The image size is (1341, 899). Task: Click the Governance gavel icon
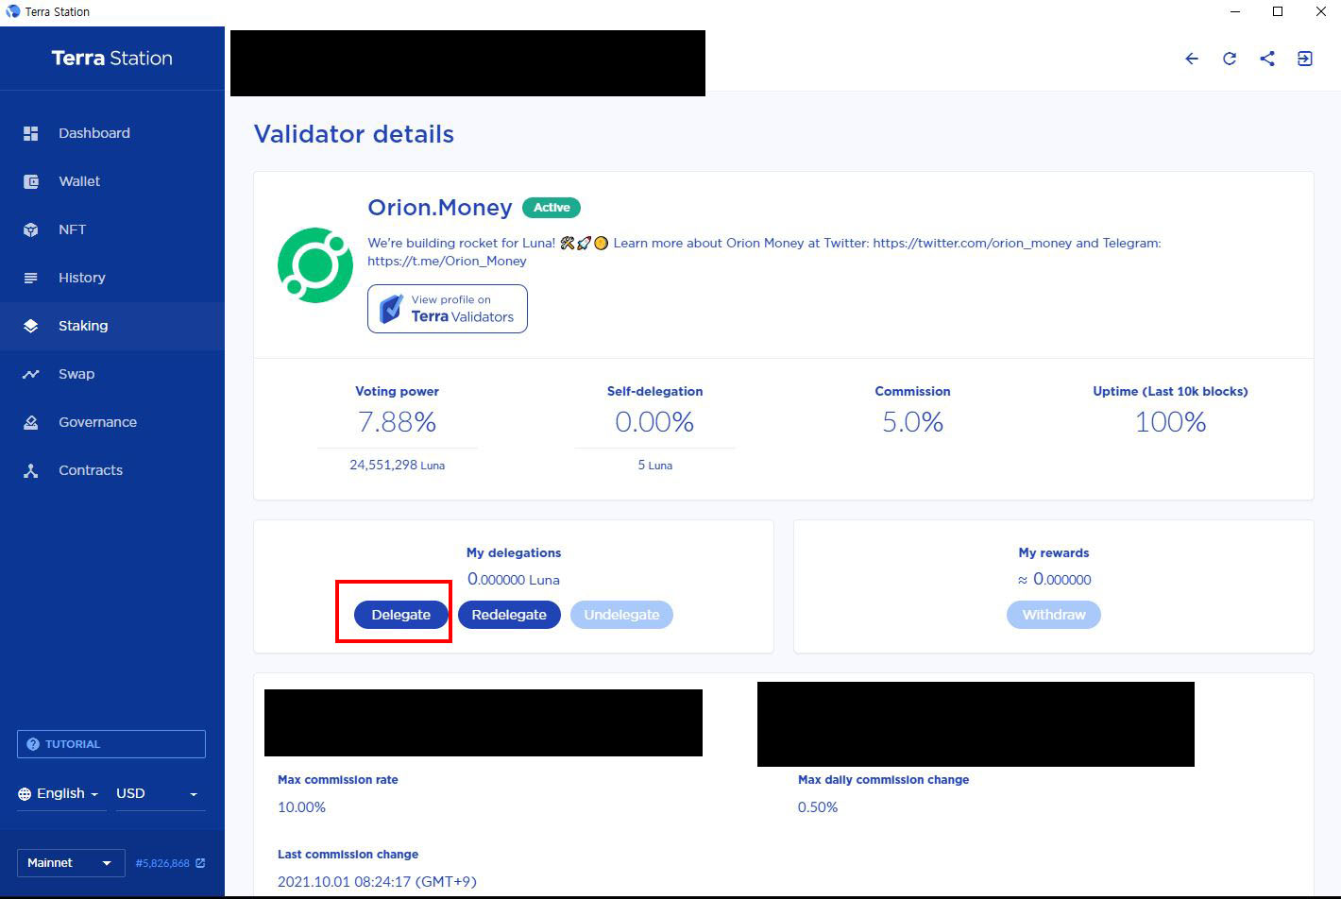click(x=31, y=422)
